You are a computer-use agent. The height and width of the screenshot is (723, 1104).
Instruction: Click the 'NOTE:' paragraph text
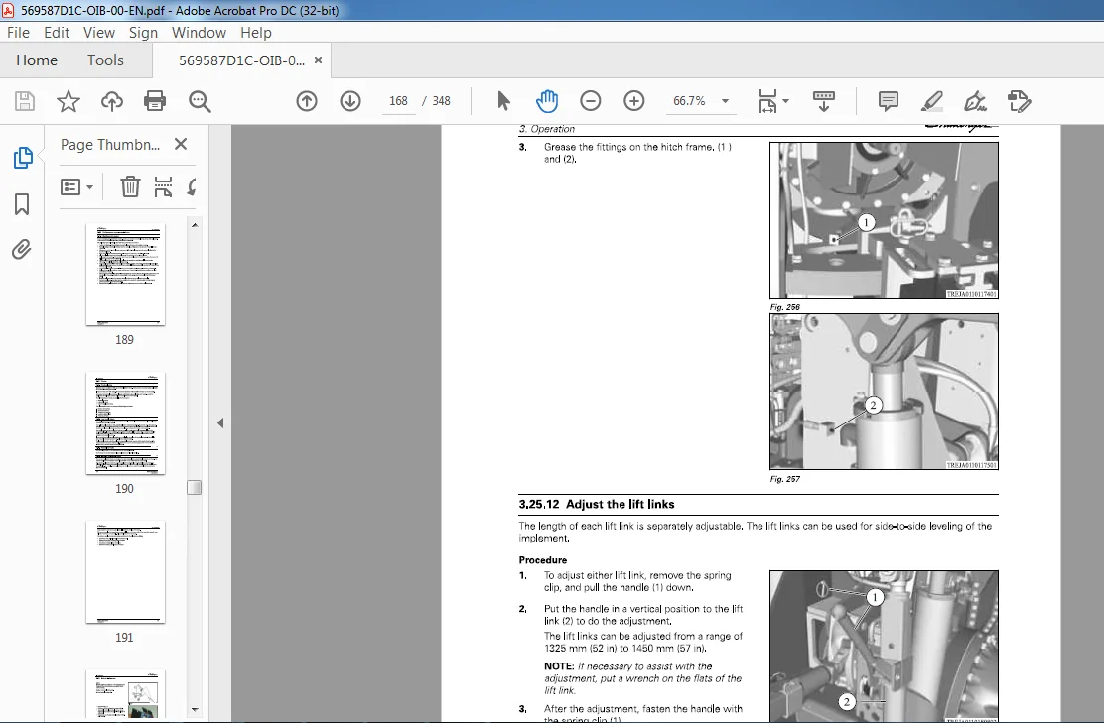642,678
